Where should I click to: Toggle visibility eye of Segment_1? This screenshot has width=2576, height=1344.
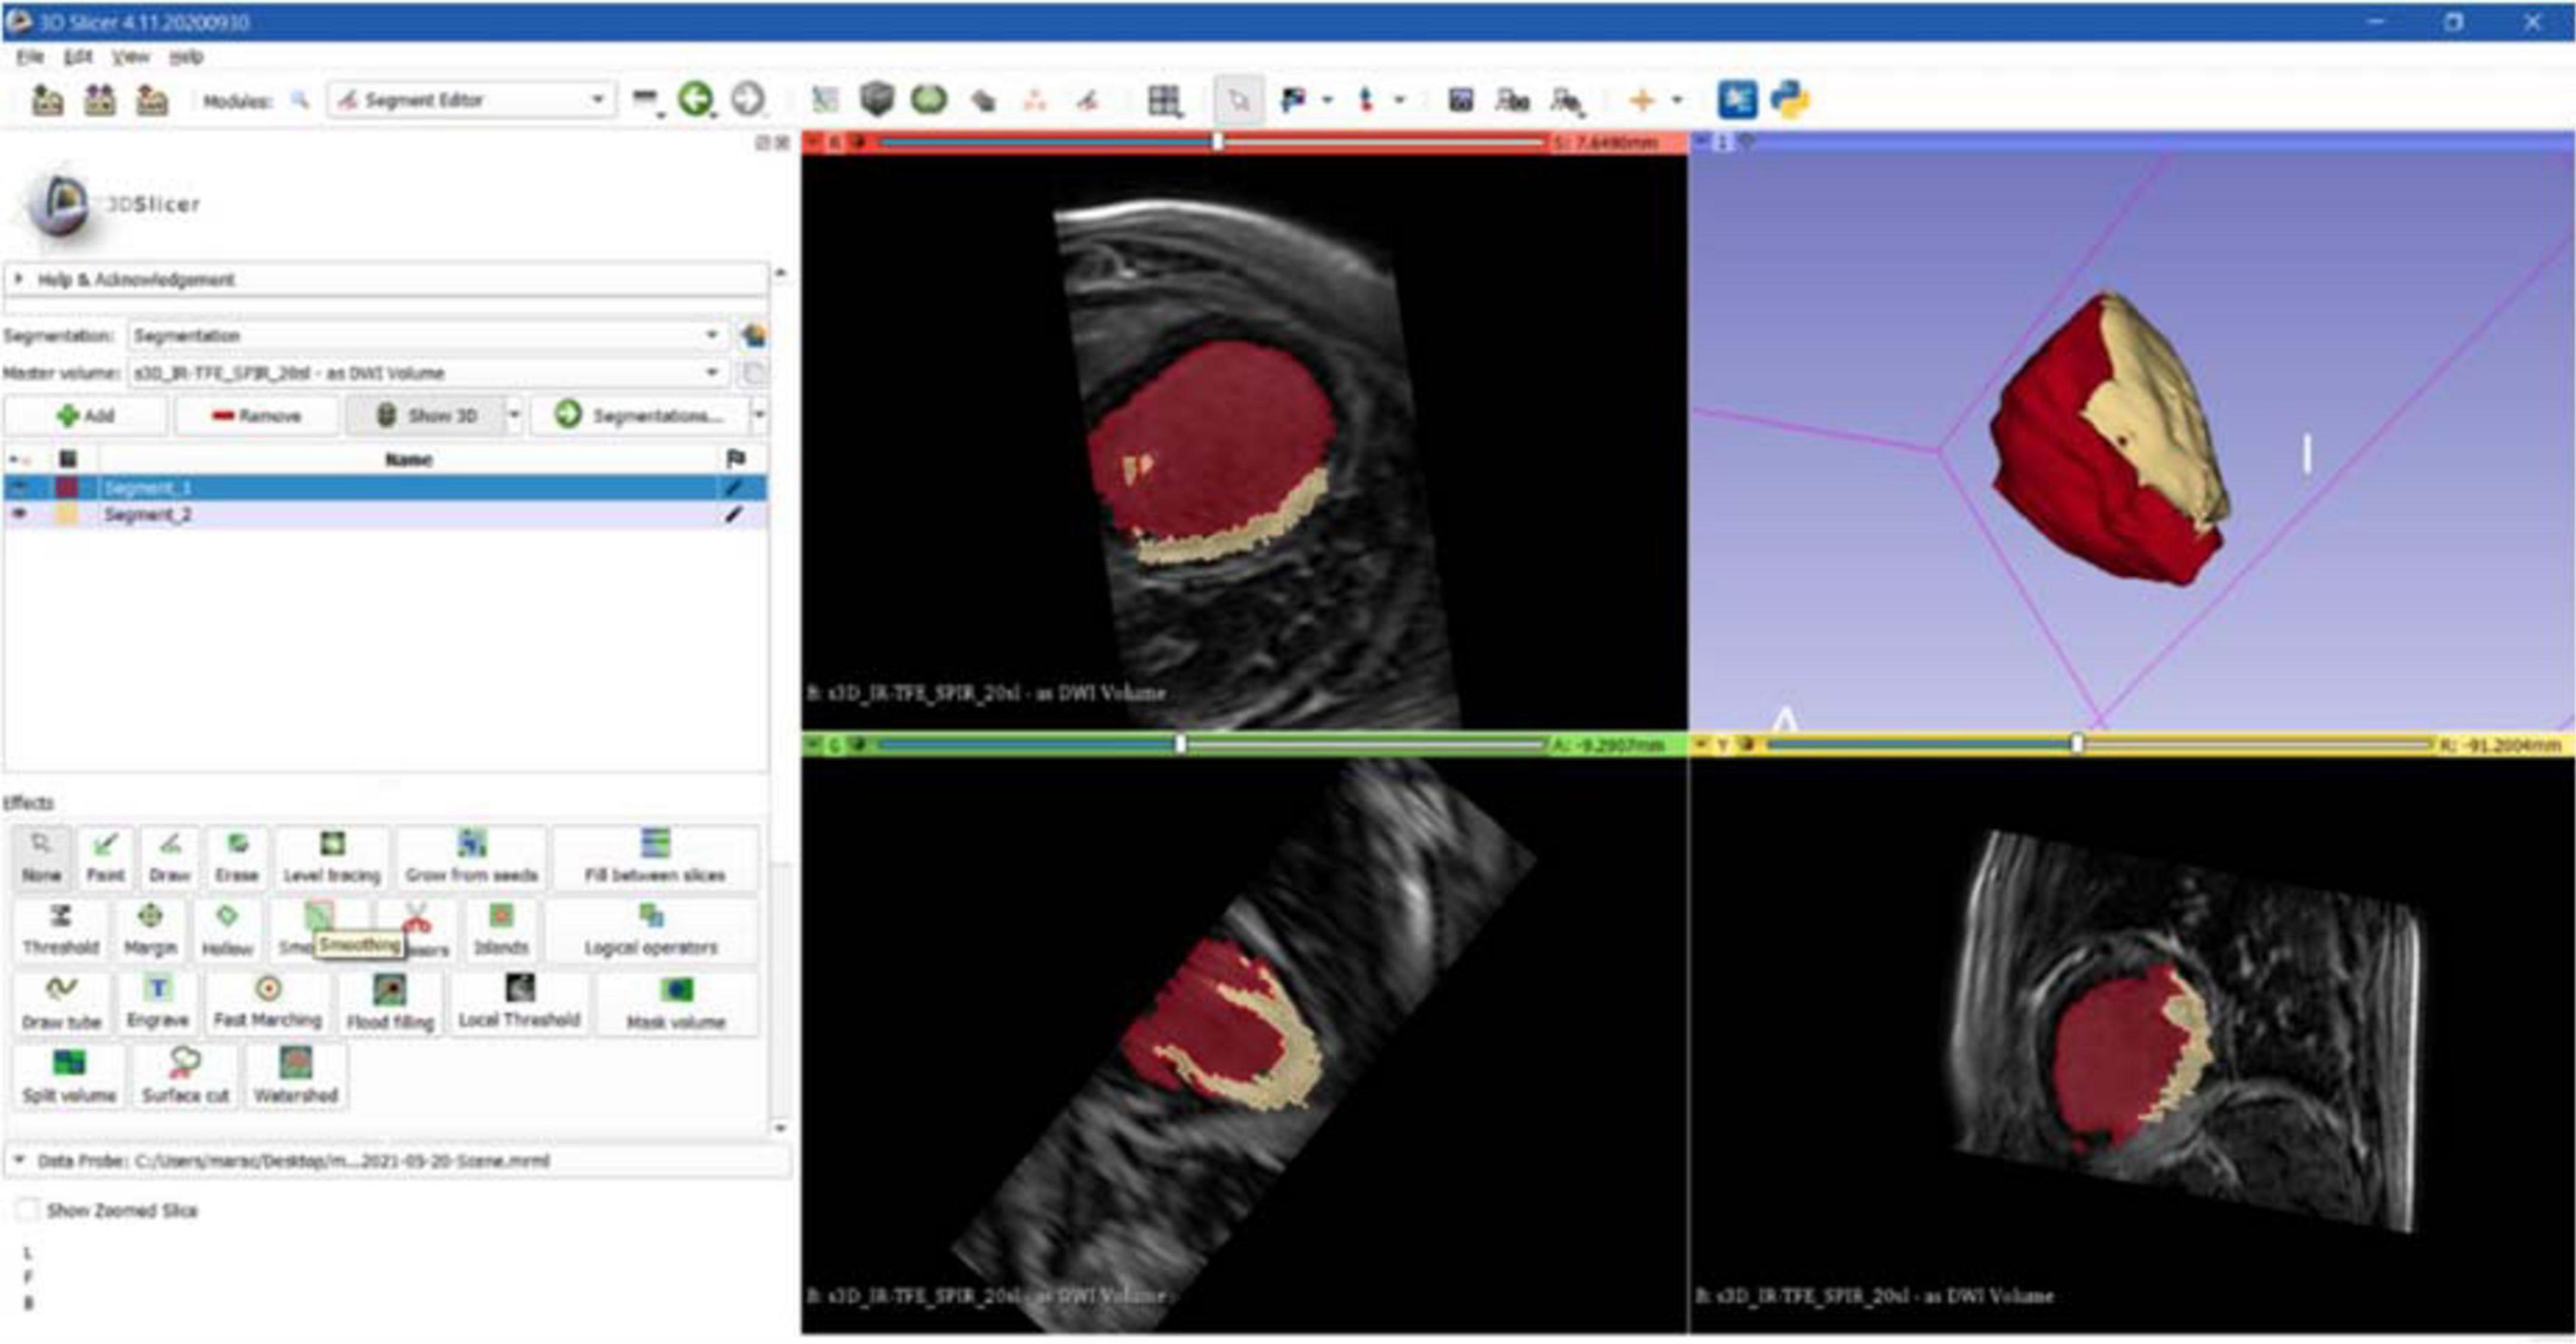[x=19, y=487]
